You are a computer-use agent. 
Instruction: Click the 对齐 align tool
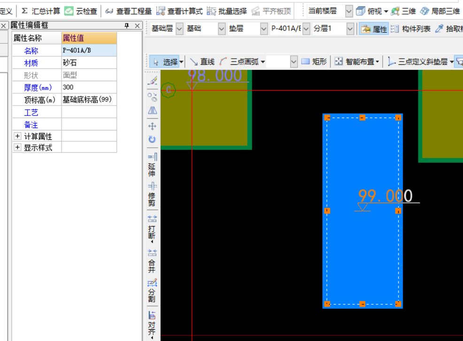(x=152, y=325)
